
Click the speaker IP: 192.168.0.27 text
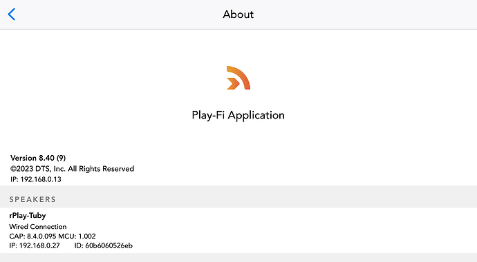point(35,245)
